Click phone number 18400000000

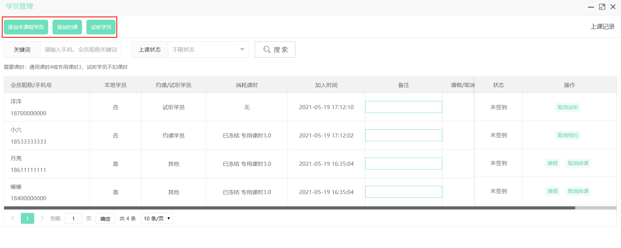click(x=28, y=198)
